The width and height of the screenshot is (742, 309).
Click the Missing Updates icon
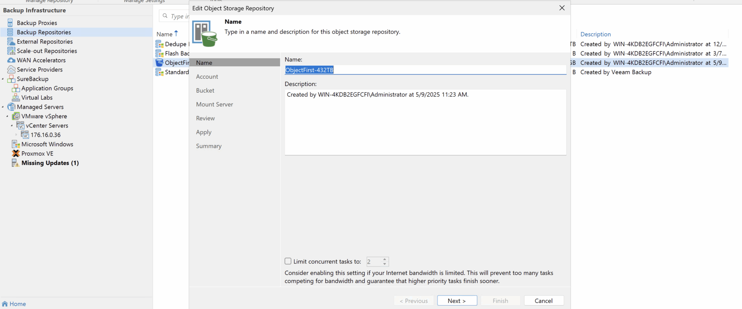pos(15,163)
